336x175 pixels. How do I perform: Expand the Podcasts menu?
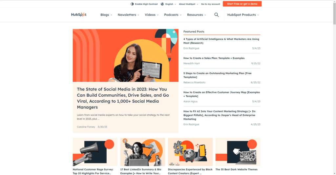(x=173, y=15)
